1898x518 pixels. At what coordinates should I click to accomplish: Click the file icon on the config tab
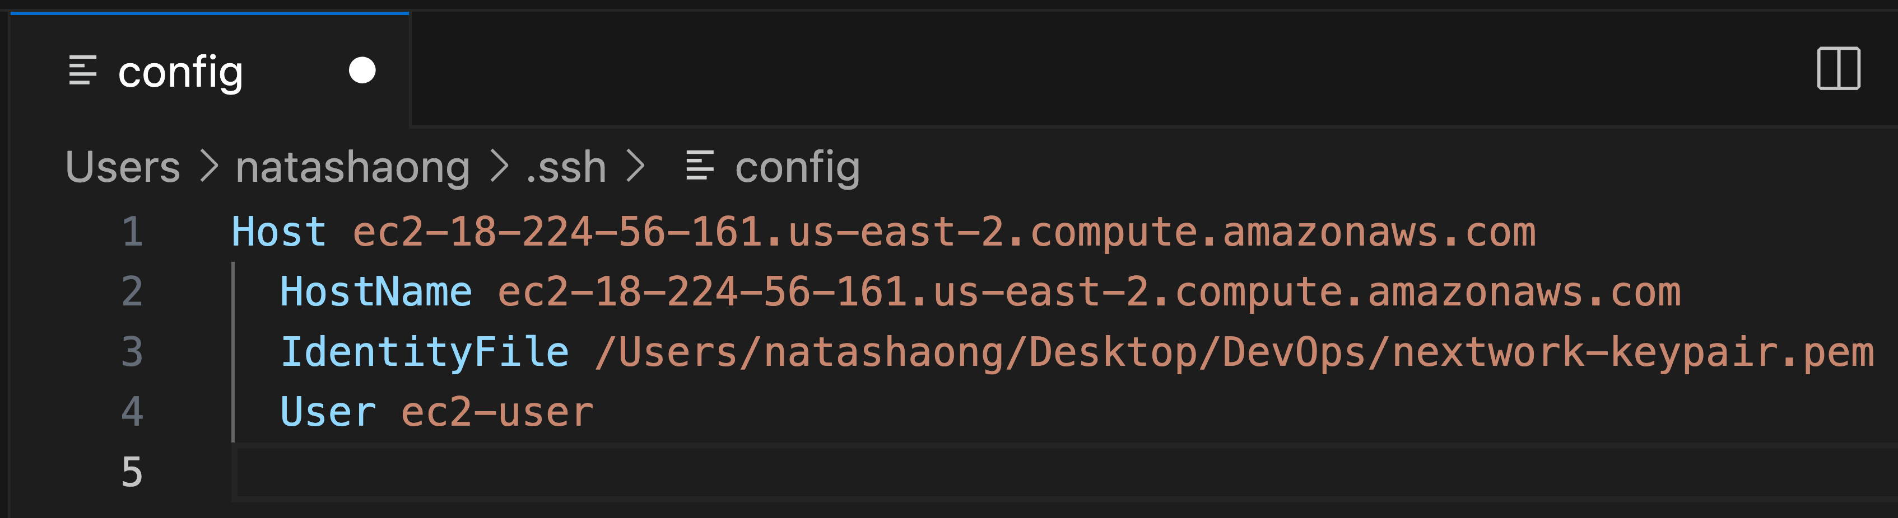tap(82, 70)
